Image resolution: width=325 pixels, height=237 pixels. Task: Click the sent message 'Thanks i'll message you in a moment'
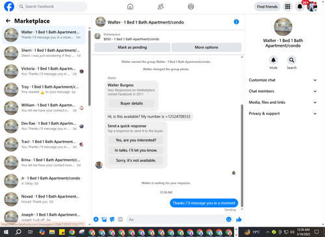[204, 203]
